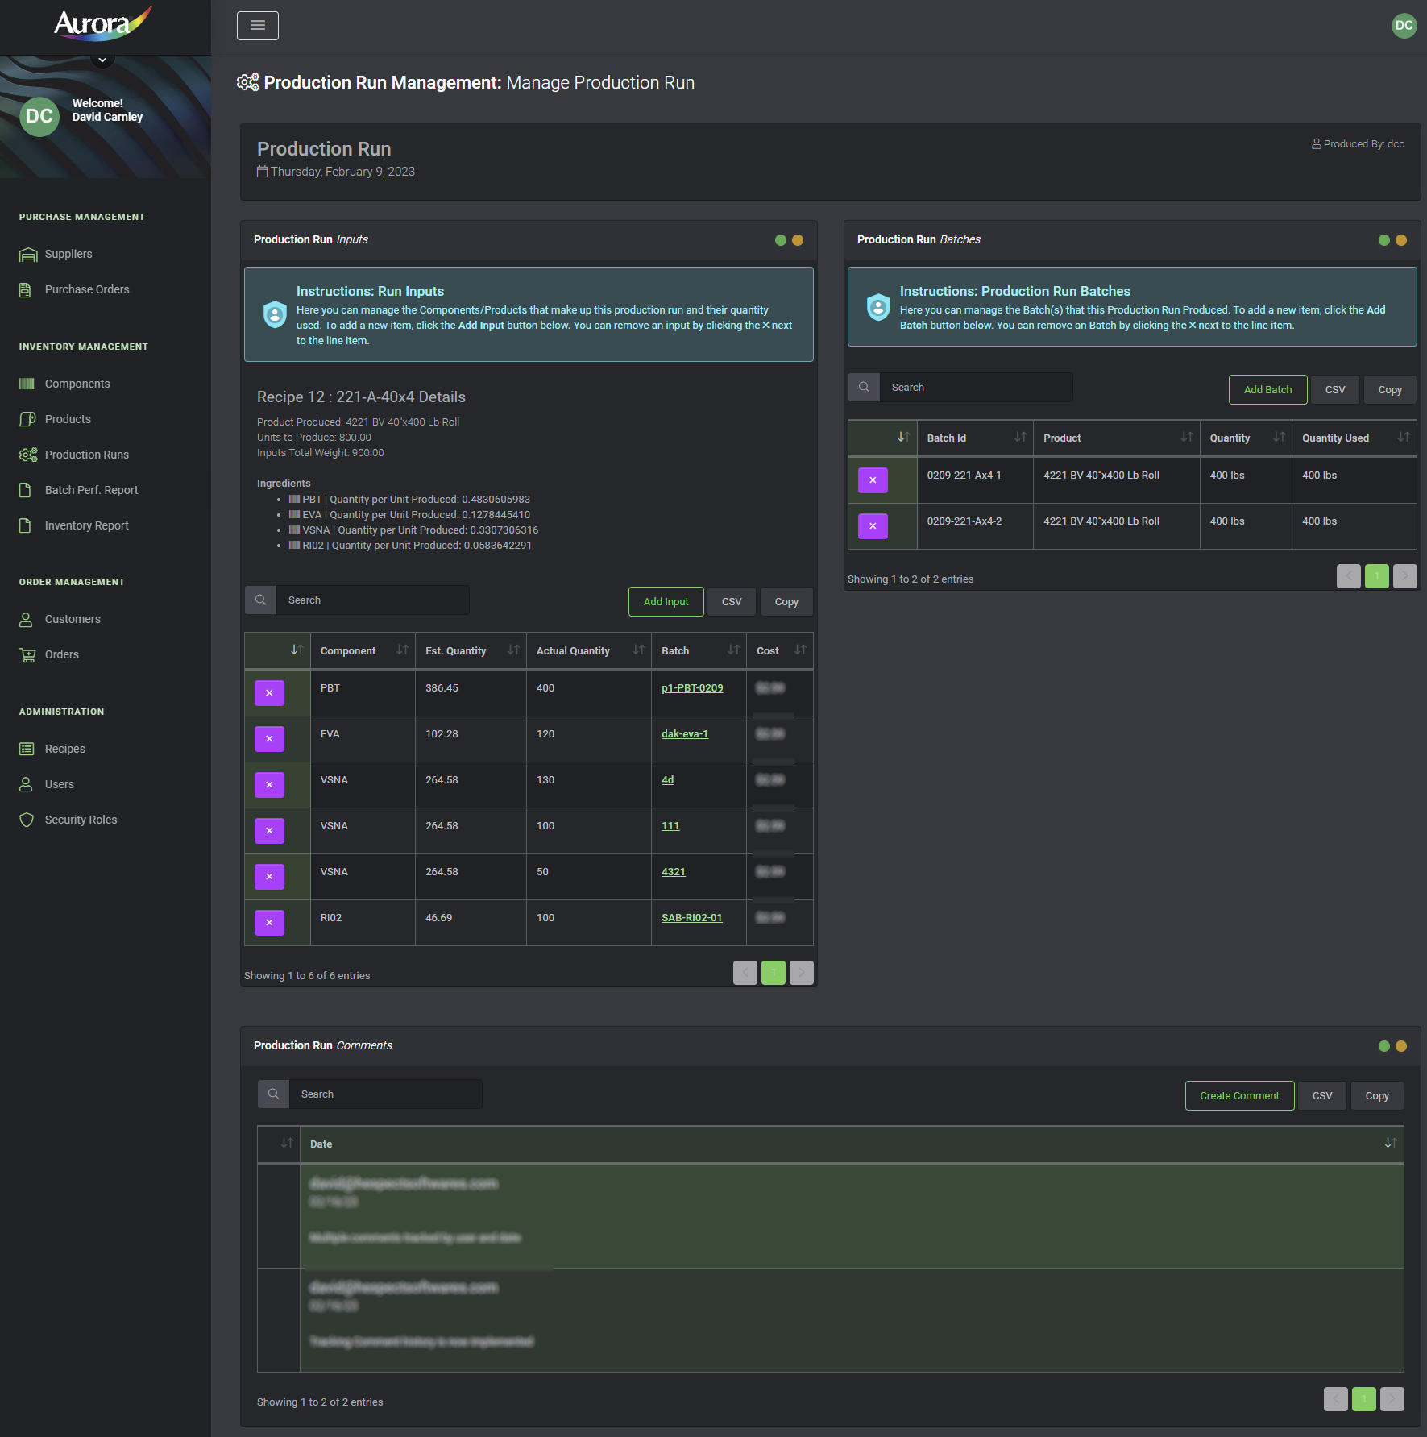Screen dimensions: 1427x1437
Task: Remove batch 0209-221-Ax4-1
Action: click(x=873, y=480)
